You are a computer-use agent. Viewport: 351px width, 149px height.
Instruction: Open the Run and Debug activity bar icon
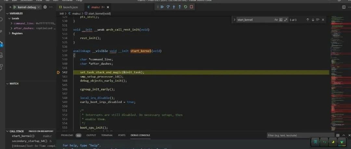1,43
